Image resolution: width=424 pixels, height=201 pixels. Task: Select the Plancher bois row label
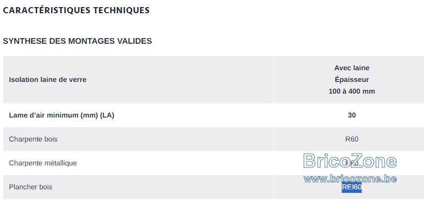point(31,187)
